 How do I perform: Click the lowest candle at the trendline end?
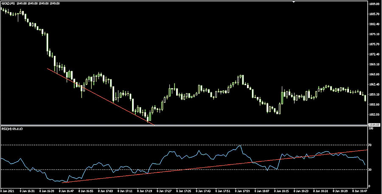pos(149,119)
